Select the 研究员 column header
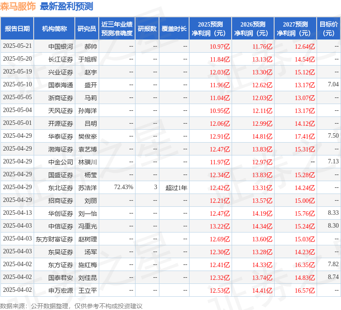The image size is (341, 310). click(87, 28)
